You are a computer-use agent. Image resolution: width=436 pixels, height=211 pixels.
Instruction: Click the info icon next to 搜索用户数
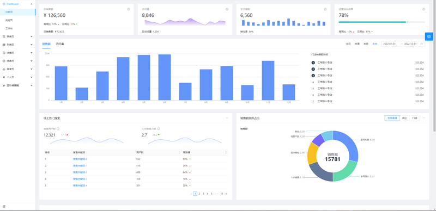pyautogui.click(x=58, y=129)
